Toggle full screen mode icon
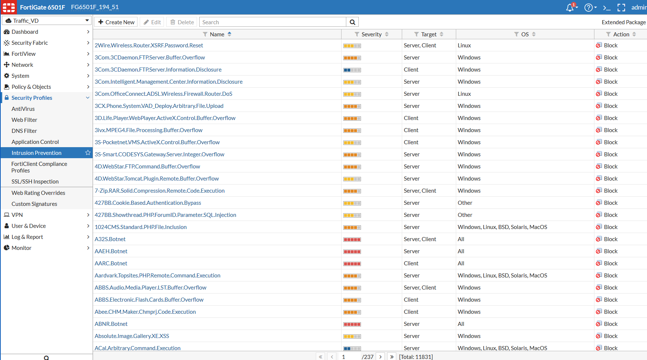The image size is (647, 360). [621, 7]
